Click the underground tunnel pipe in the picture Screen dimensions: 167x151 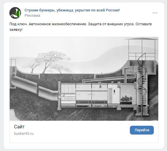click(34, 88)
